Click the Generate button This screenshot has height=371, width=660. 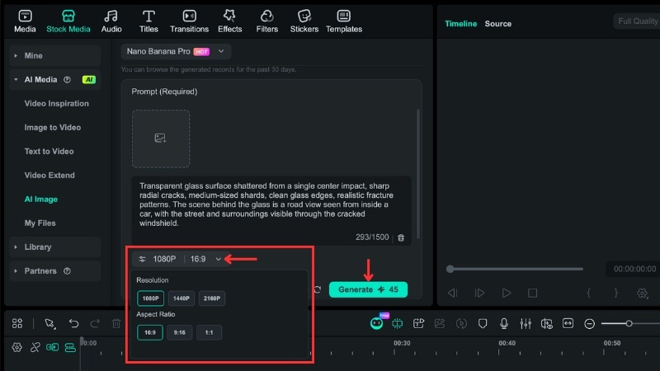(x=368, y=289)
